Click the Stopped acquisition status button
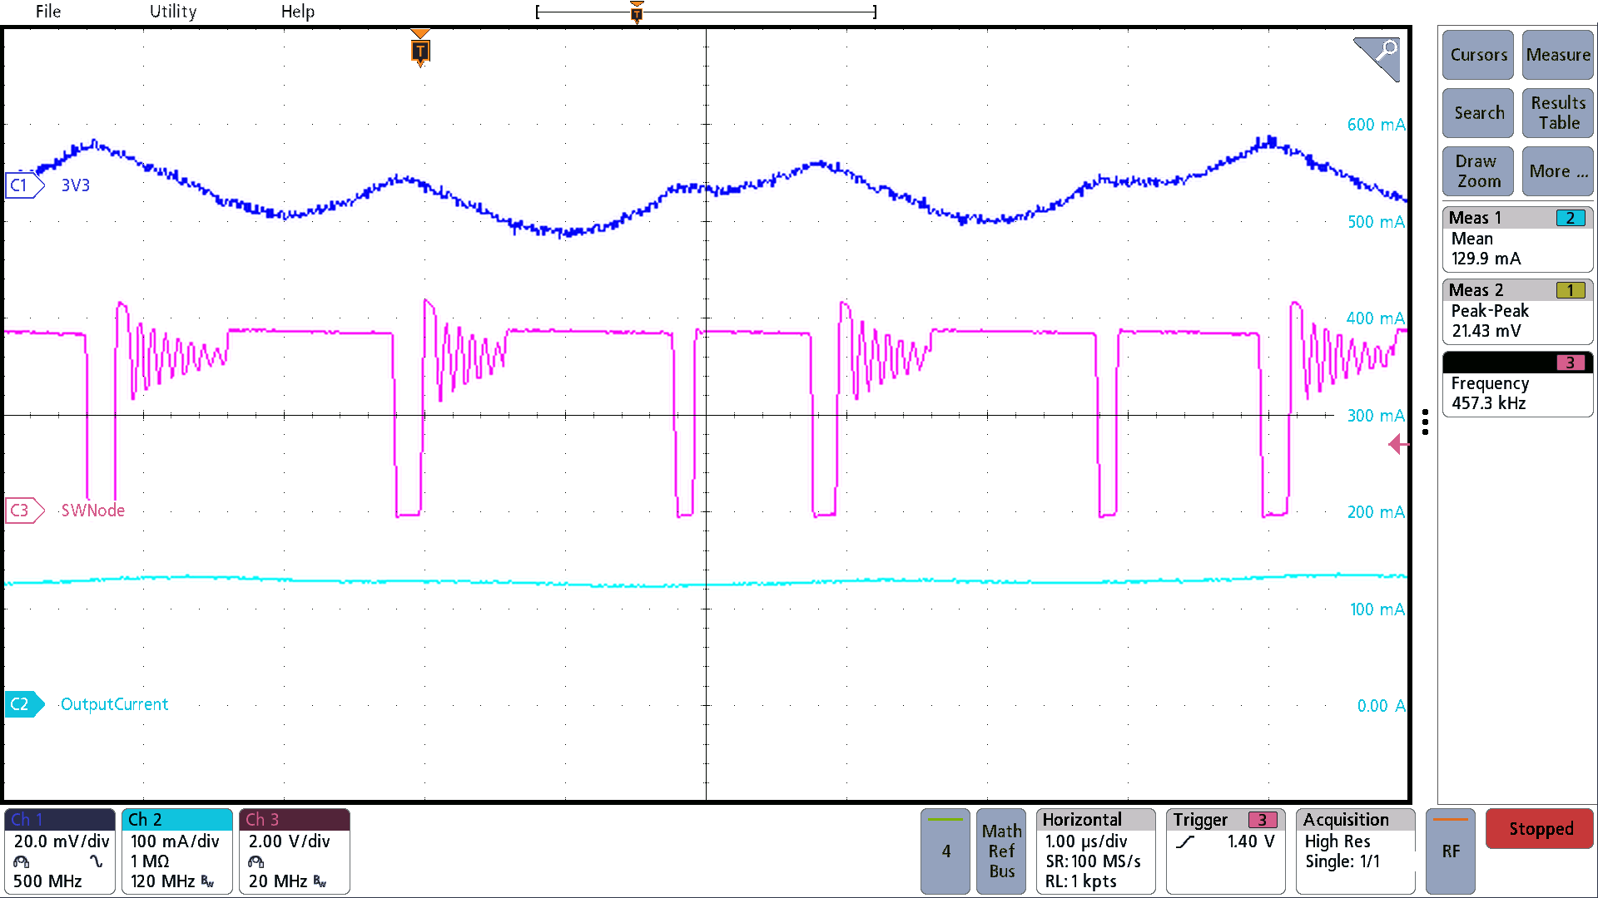The width and height of the screenshot is (1598, 898). [1539, 829]
